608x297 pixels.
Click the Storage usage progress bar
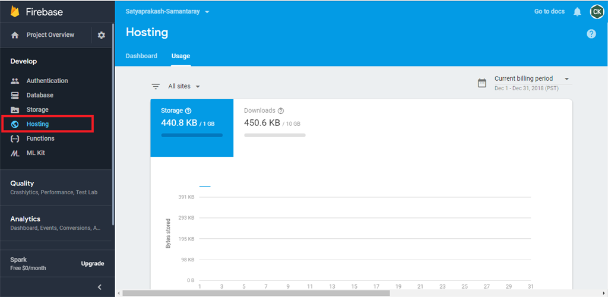point(192,135)
